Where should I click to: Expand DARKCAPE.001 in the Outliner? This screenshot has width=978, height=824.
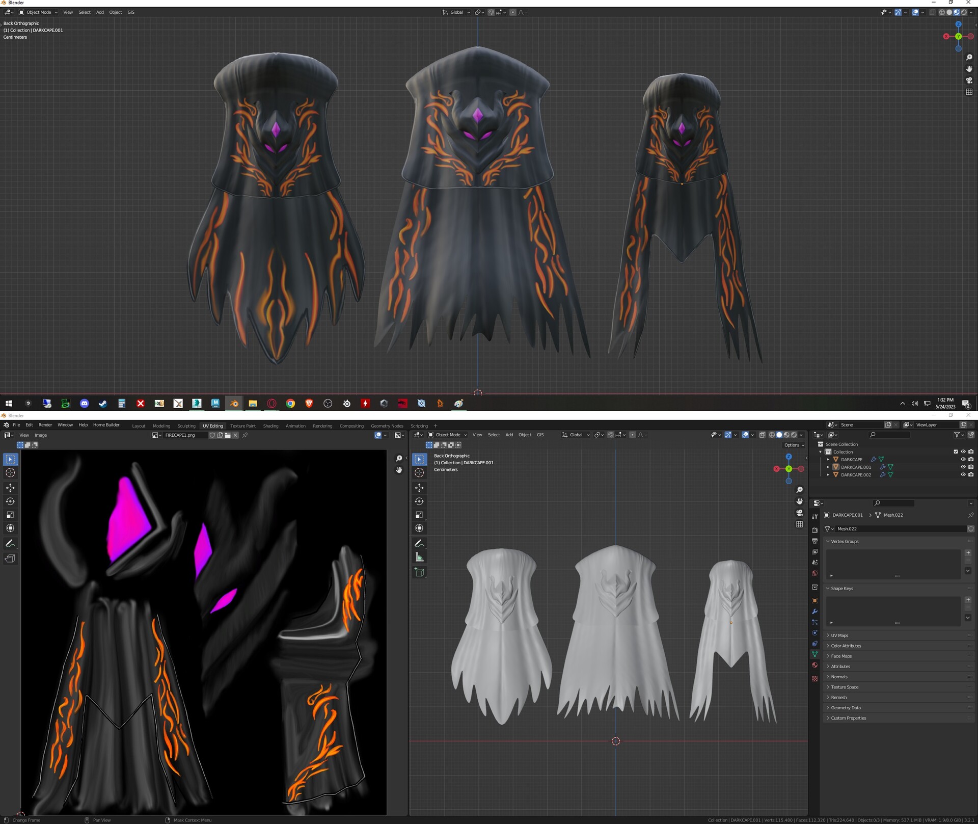[828, 467]
